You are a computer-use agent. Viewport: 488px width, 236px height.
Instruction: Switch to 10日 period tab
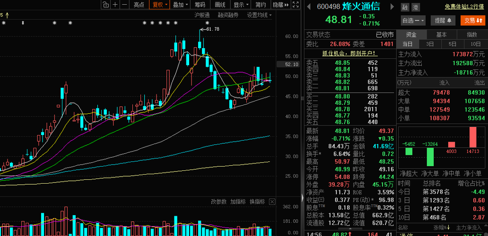476,44
